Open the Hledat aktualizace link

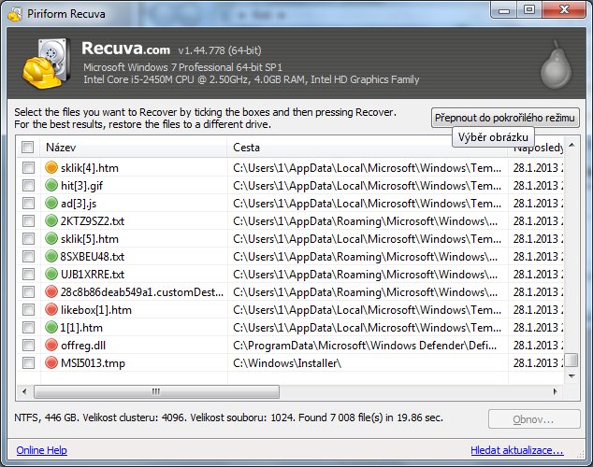517,450
